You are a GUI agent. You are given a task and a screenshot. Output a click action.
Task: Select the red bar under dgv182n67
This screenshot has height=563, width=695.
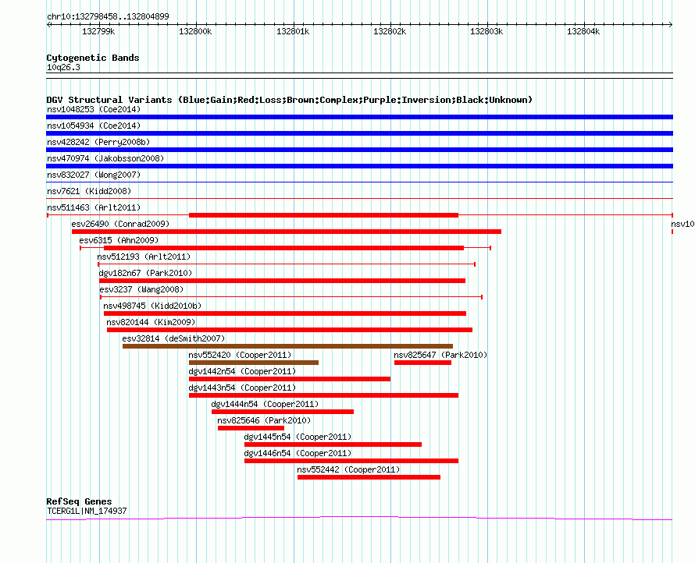(x=283, y=281)
